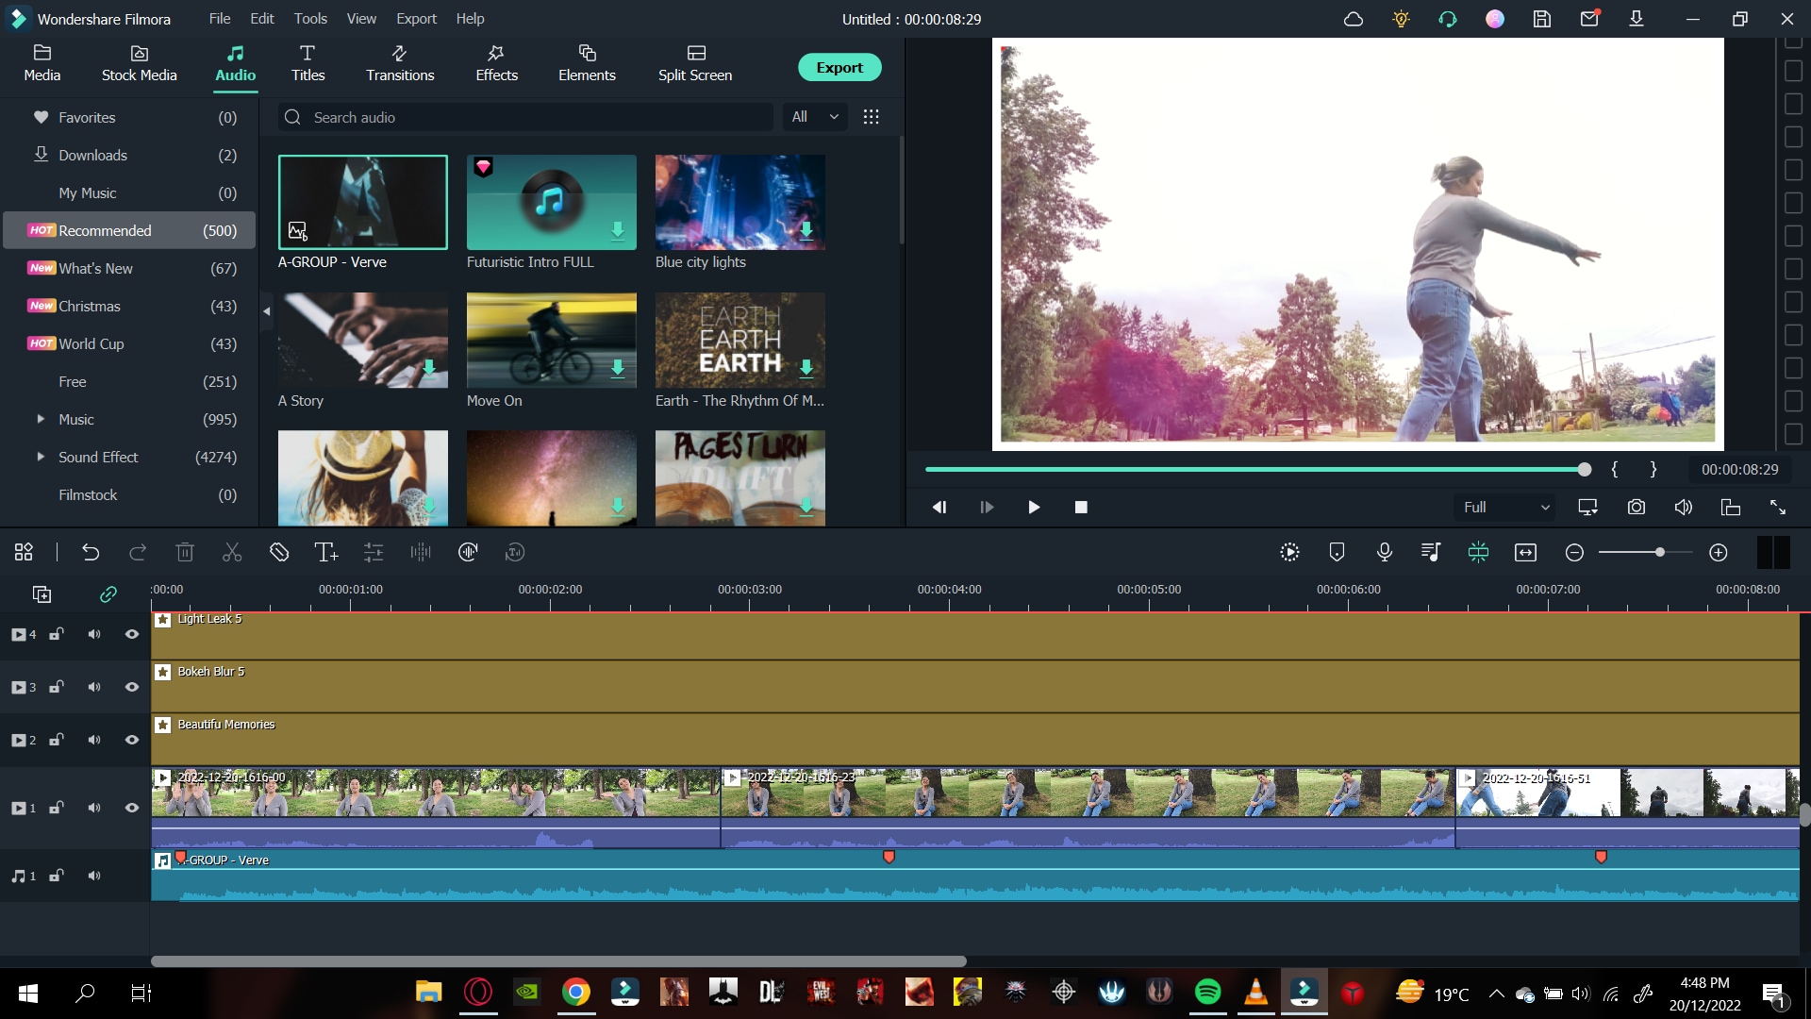Mute audio on video layer 1
Screen dimensions: 1811x1019
pyautogui.click(x=92, y=808)
